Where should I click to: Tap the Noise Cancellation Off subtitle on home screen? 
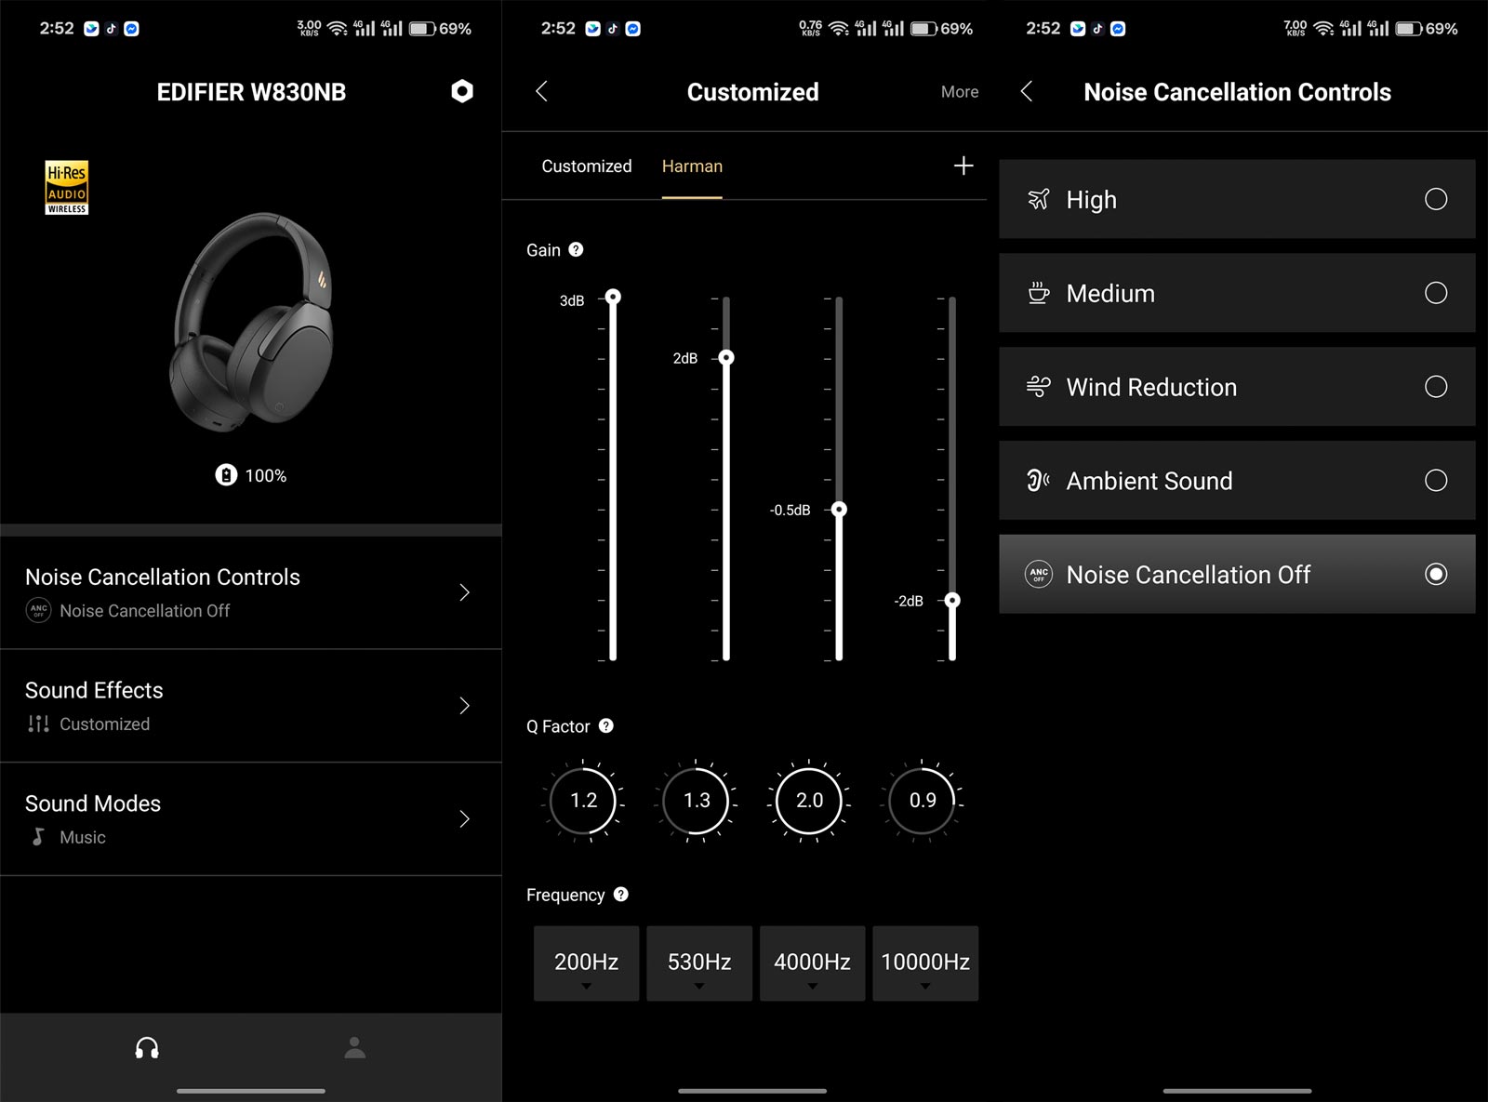pos(145,610)
